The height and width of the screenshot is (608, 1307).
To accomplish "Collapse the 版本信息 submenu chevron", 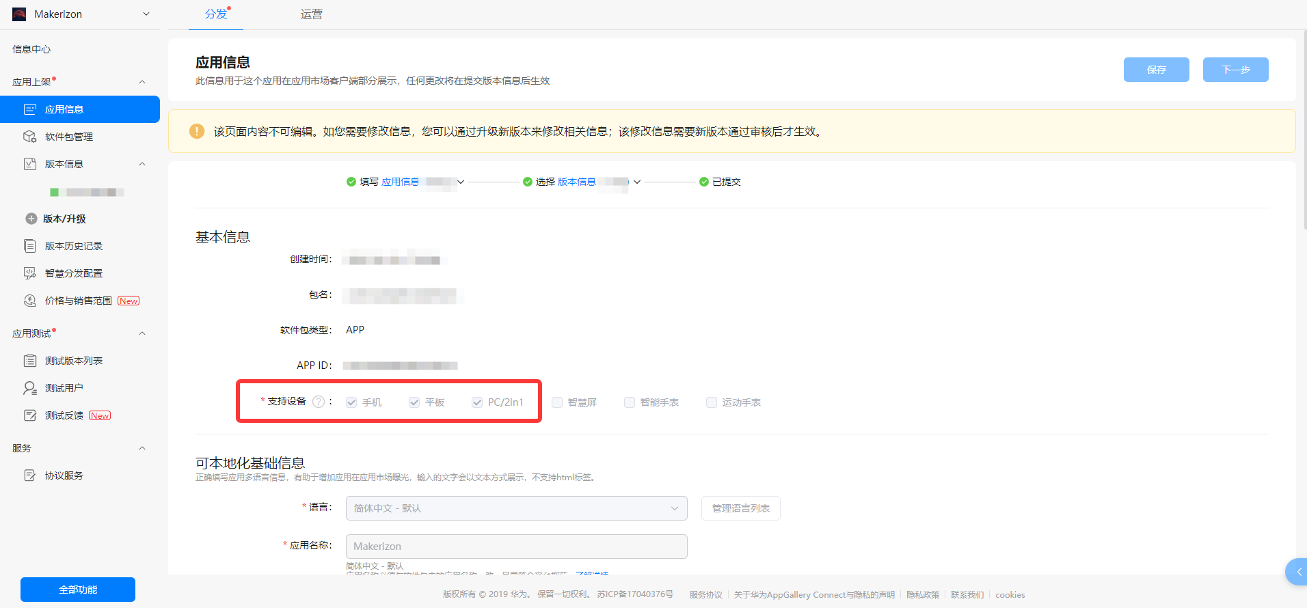I will [x=142, y=164].
